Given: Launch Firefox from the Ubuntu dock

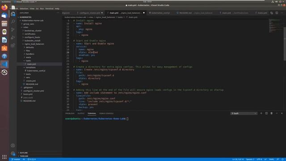Looking at the screenshot, I should pos(4,8).
